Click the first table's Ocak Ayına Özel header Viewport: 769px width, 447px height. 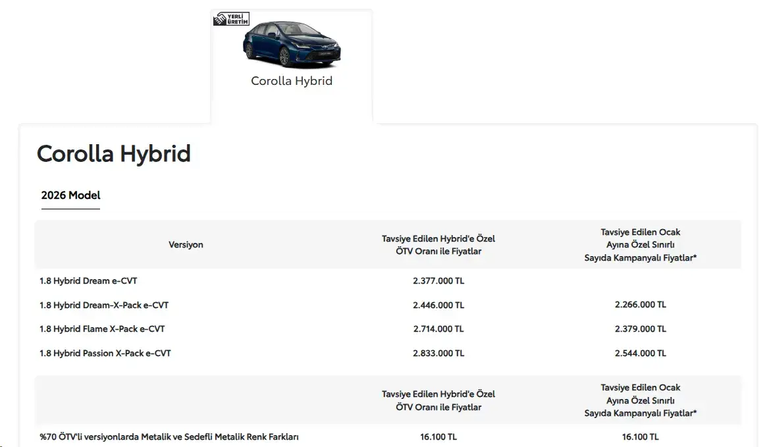(x=641, y=245)
